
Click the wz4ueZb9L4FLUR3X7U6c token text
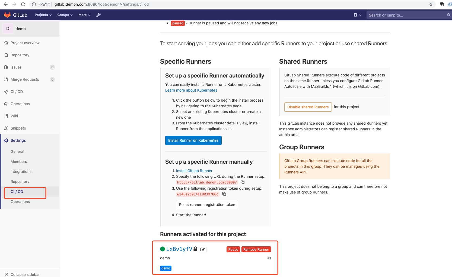[x=198, y=194]
